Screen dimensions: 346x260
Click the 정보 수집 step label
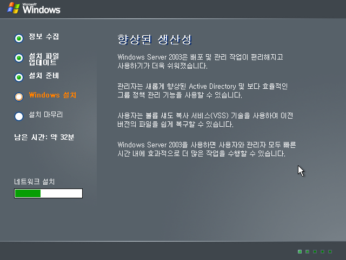coord(44,36)
